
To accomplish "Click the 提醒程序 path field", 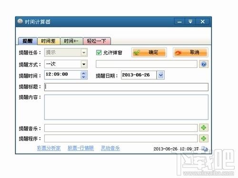I will [121, 139].
